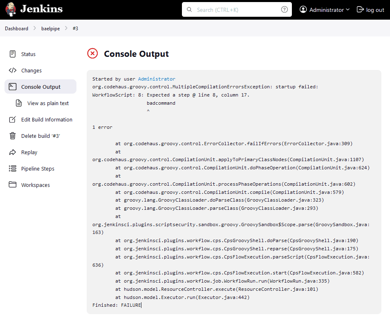390x319 pixels.
Task: Click the trash can delete icon
Action: [12, 136]
